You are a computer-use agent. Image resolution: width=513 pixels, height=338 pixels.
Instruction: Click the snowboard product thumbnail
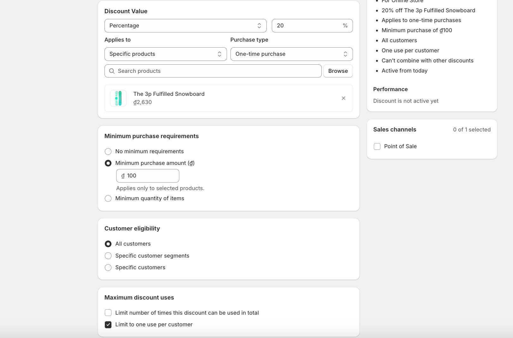pos(118,98)
